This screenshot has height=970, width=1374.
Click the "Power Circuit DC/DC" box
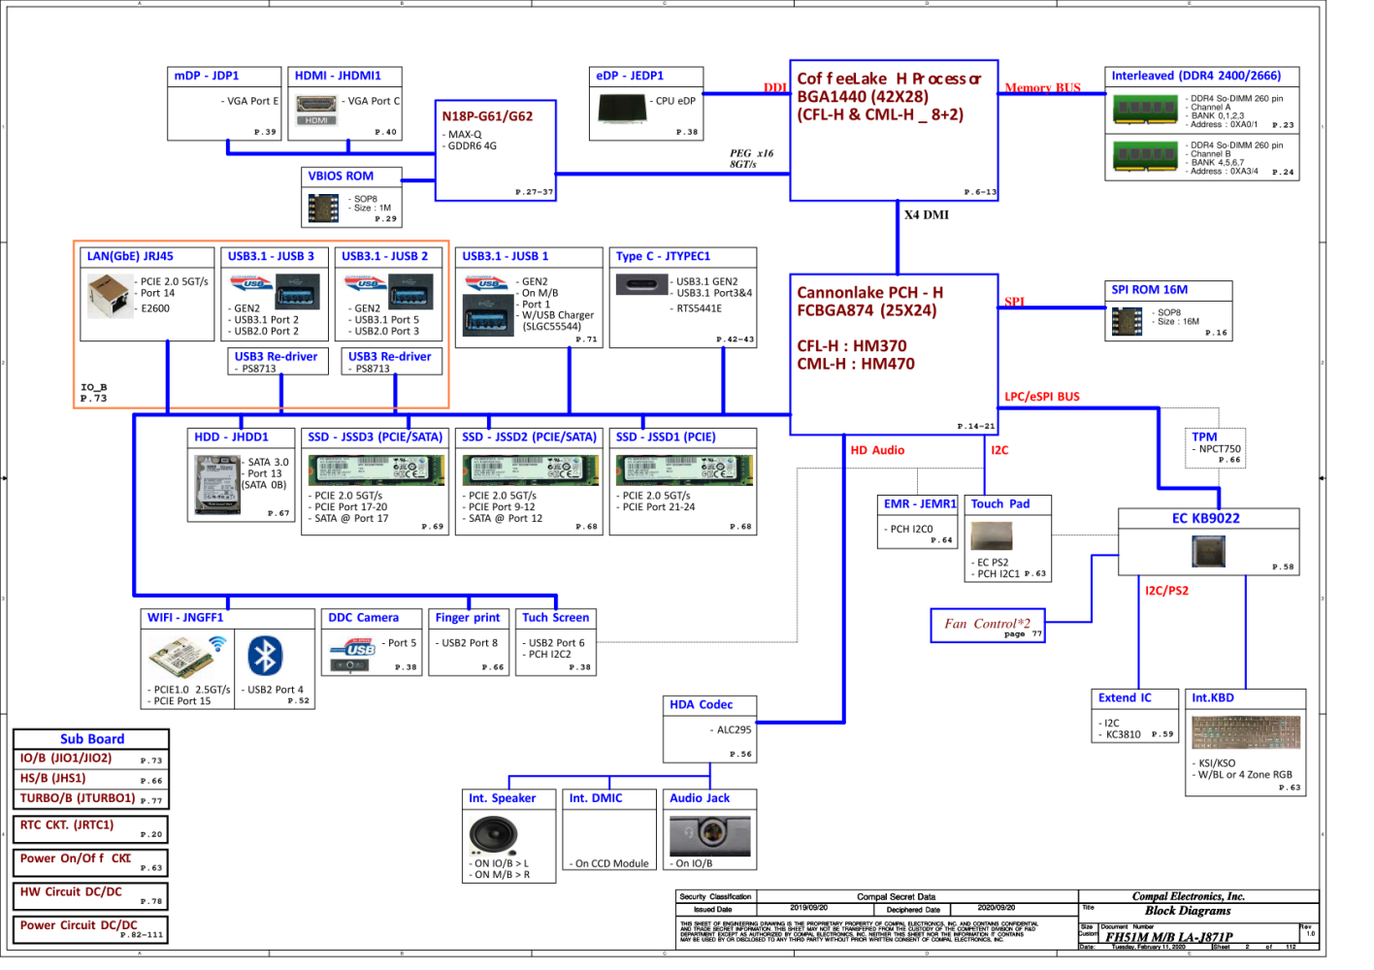[x=90, y=929]
